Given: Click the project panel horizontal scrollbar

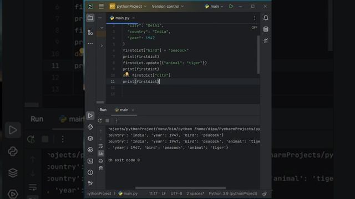Looking at the screenshot, I should 100,102.
